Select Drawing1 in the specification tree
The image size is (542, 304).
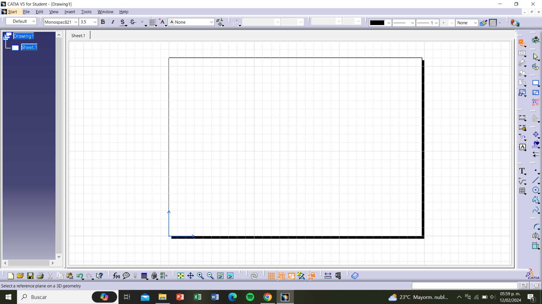click(x=23, y=36)
